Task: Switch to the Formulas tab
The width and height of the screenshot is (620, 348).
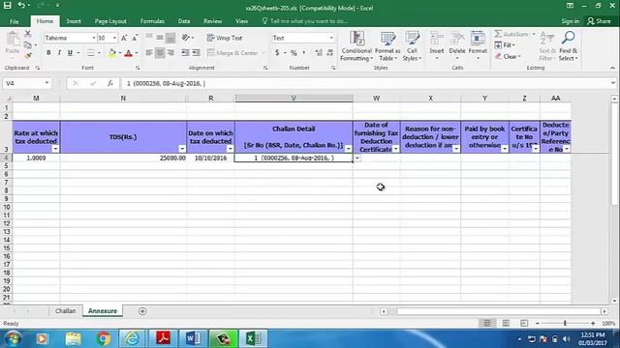Action: 152,21
